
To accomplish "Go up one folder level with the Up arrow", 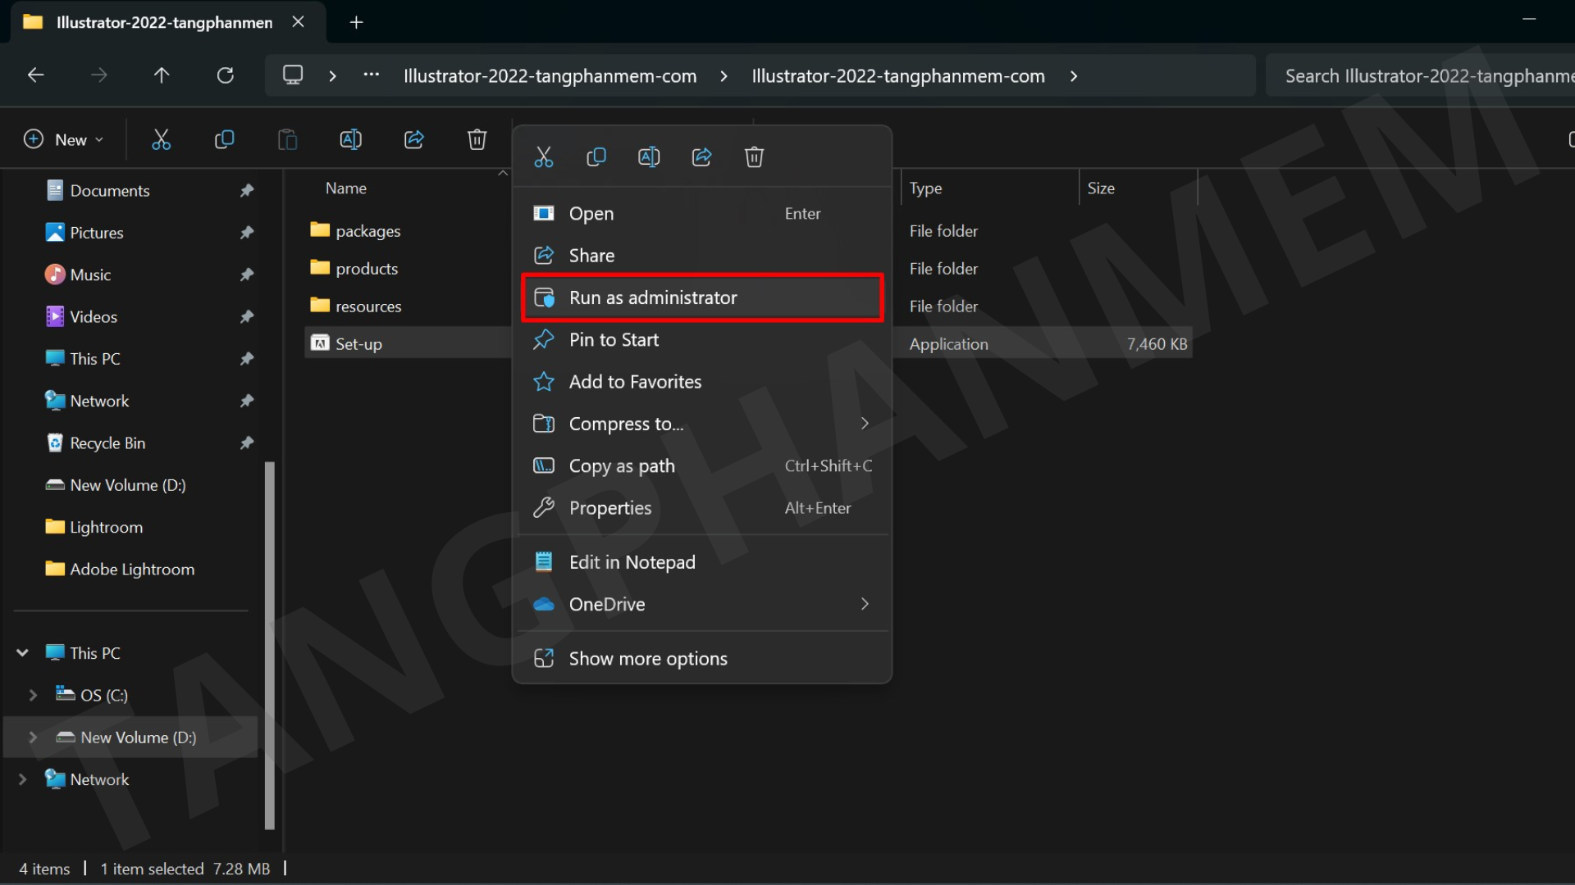I will [162, 75].
